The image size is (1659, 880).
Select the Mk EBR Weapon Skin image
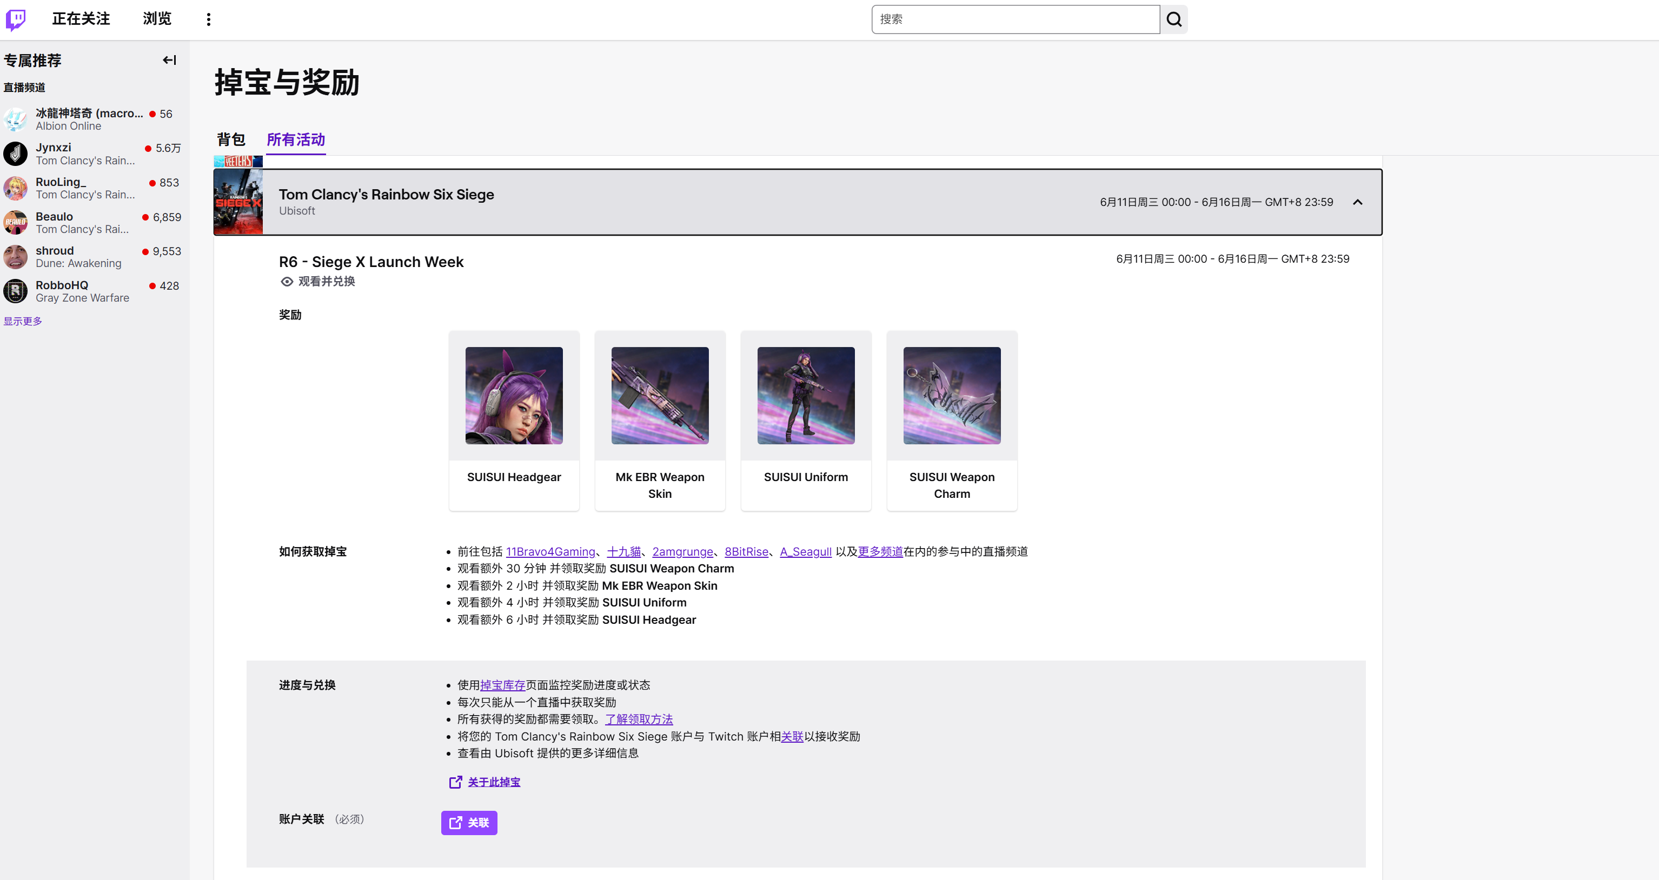pos(660,396)
